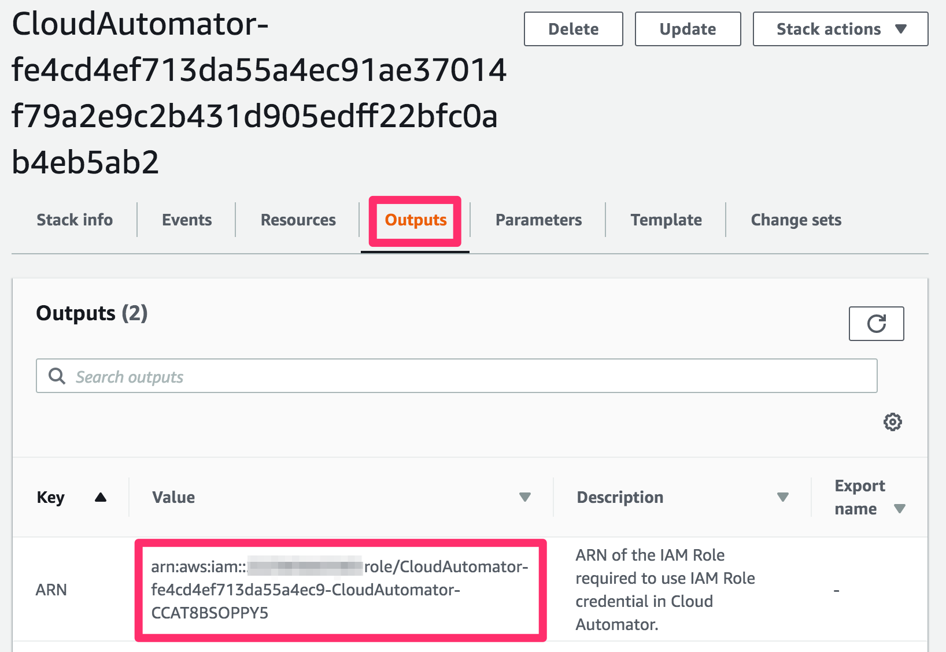This screenshot has height=652, width=946.
Task: Click the Outputs (2) heading
Action: point(92,313)
